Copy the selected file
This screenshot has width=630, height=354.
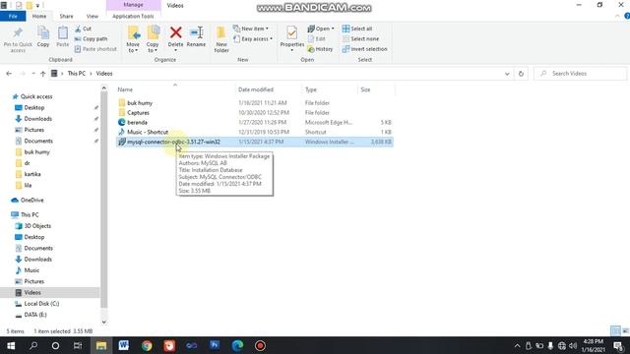tap(43, 37)
